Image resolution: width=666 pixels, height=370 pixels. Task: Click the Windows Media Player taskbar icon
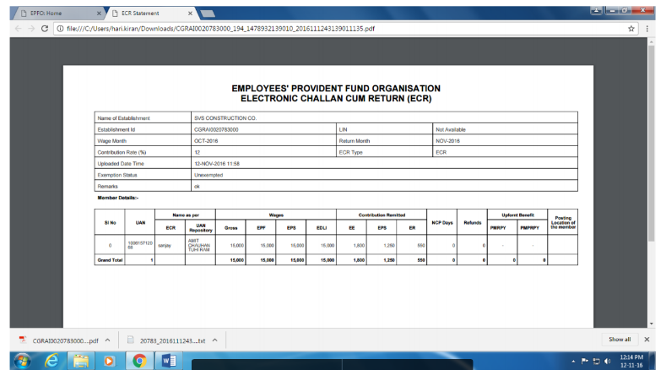point(110,361)
